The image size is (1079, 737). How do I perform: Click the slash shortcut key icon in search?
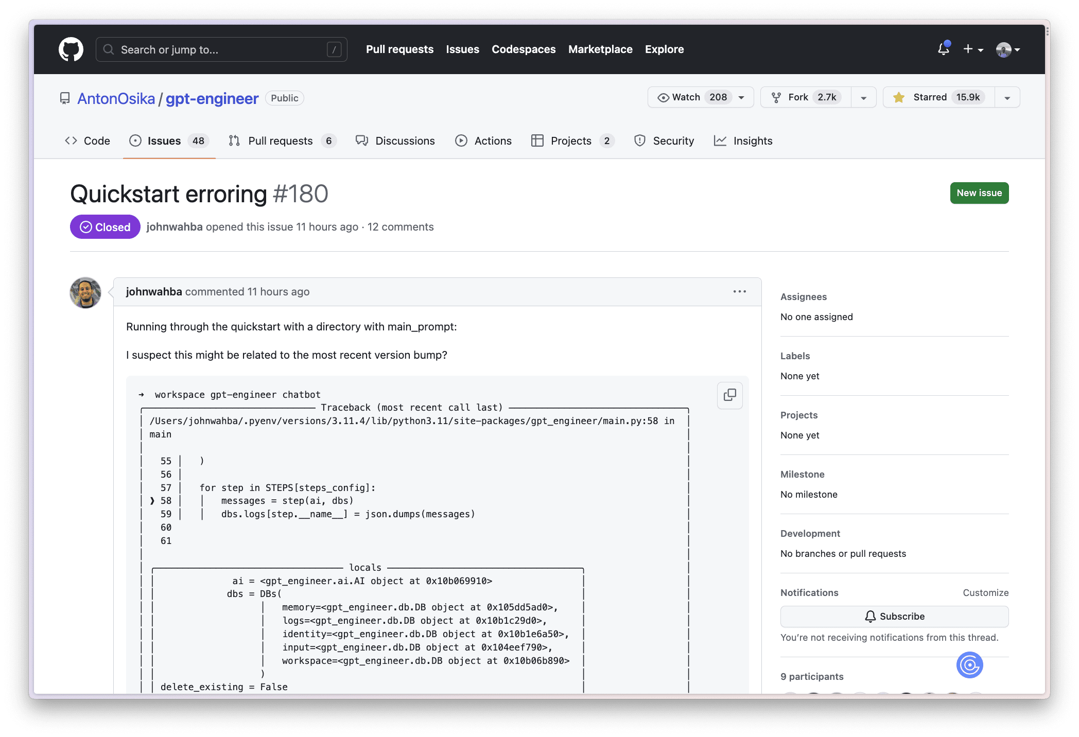[x=334, y=49]
